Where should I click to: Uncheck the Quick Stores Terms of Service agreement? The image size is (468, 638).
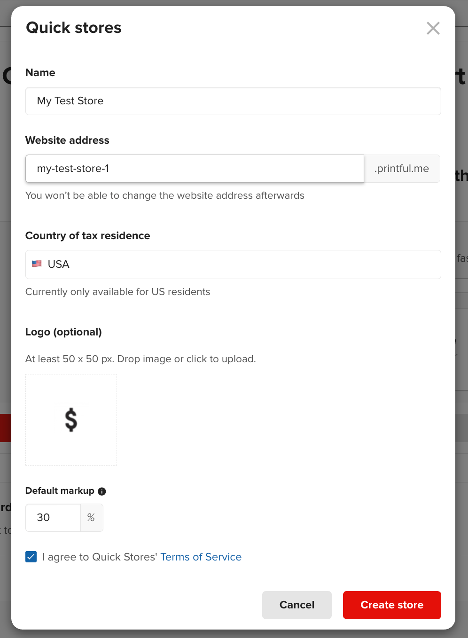[x=31, y=557]
